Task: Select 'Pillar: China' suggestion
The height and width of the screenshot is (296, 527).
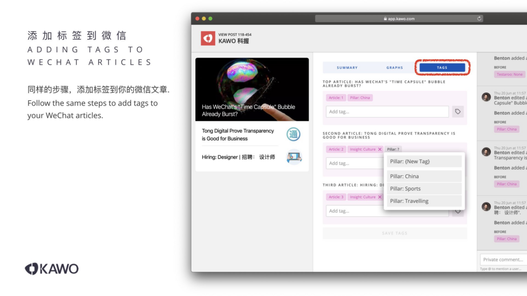Action: pos(424,176)
